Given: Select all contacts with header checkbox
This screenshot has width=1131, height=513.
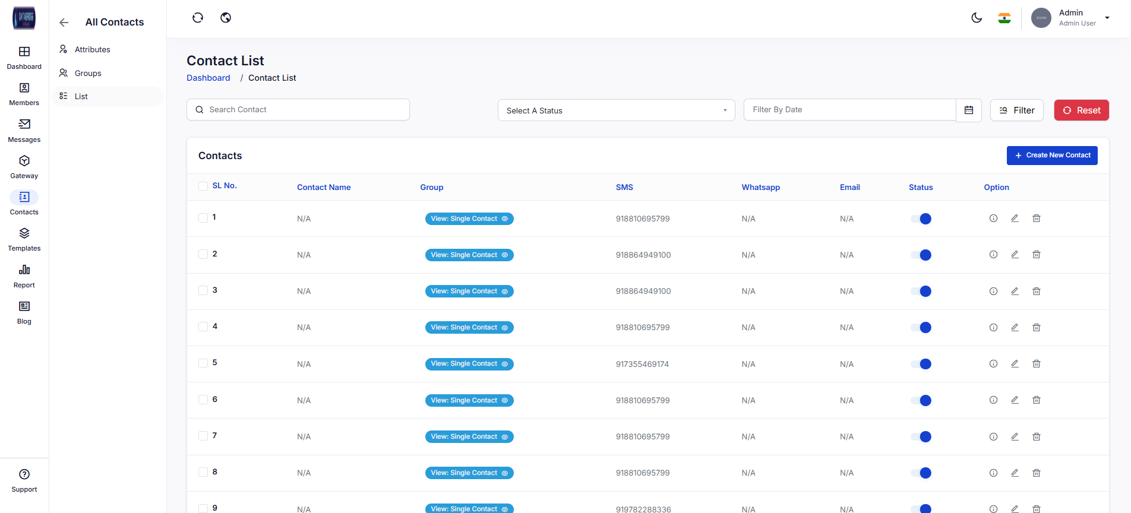Looking at the screenshot, I should pyautogui.click(x=203, y=186).
